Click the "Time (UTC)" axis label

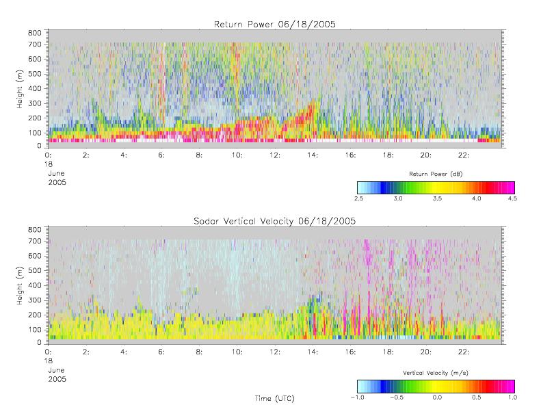click(x=275, y=398)
